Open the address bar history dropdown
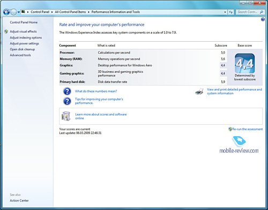 click(225, 12)
